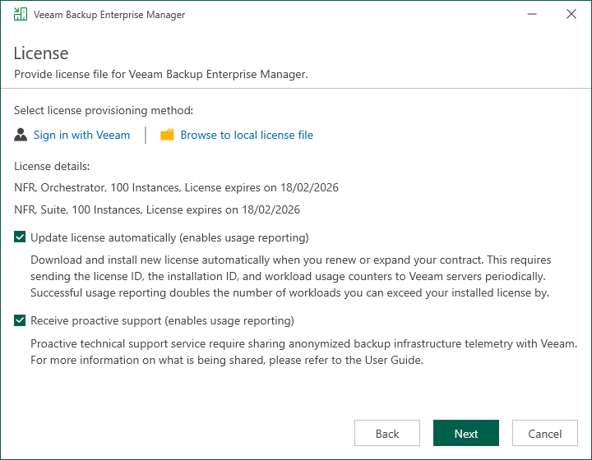This screenshot has height=460, width=592.
Task: Click the Select license provisioning method label
Action: 104,110
